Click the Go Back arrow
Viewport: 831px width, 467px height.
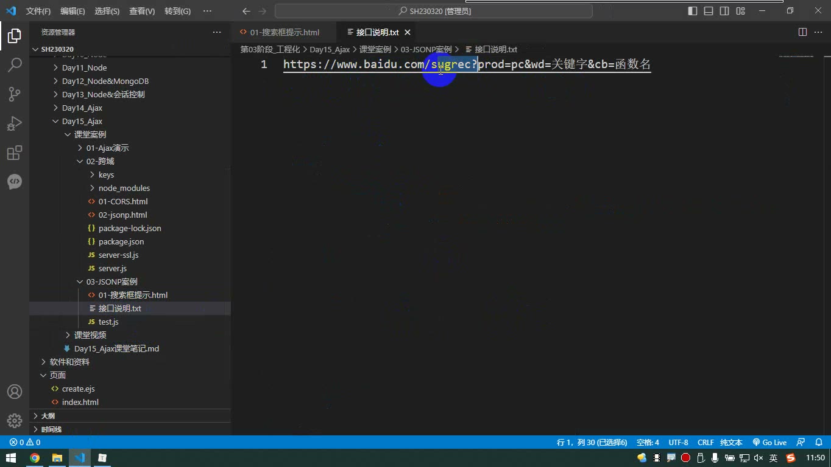tap(246, 11)
